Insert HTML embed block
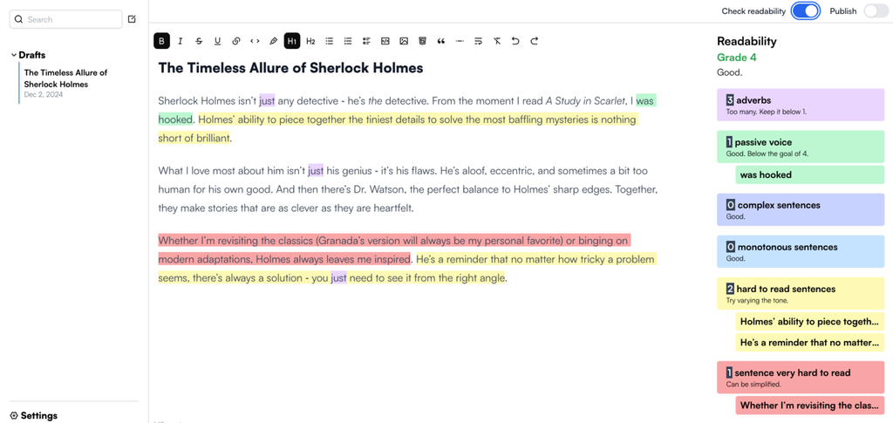Screen dimensions: 893x423 tap(422, 41)
